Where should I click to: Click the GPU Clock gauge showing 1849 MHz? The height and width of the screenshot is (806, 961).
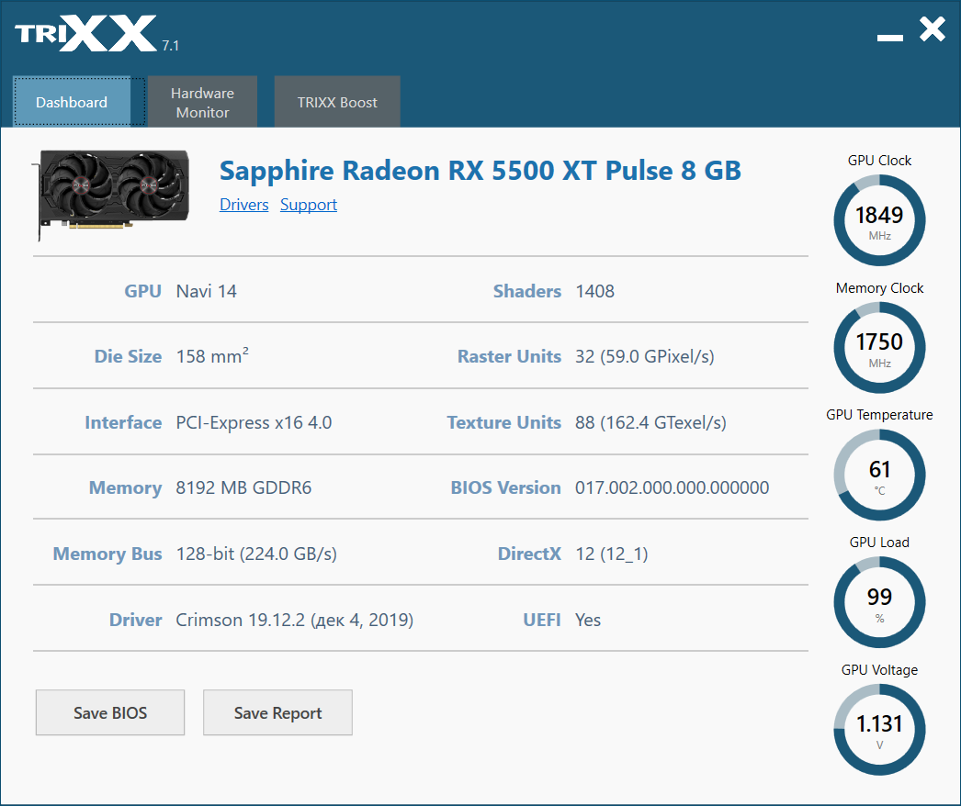click(x=879, y=220)
